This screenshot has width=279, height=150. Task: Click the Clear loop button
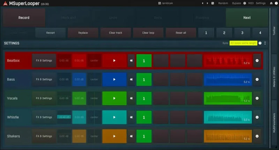148,33
